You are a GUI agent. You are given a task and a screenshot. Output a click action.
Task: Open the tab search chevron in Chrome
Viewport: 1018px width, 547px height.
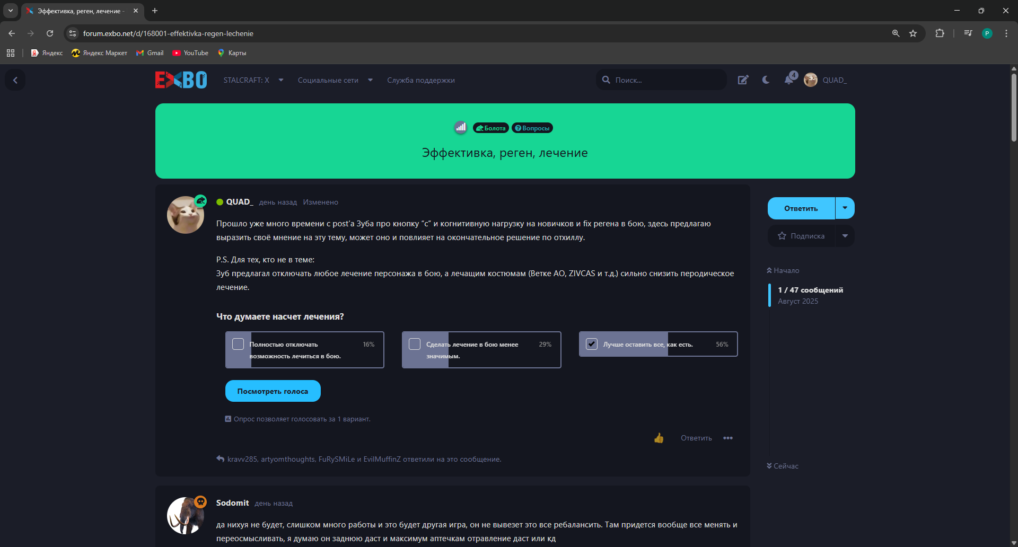click(11, 11)
